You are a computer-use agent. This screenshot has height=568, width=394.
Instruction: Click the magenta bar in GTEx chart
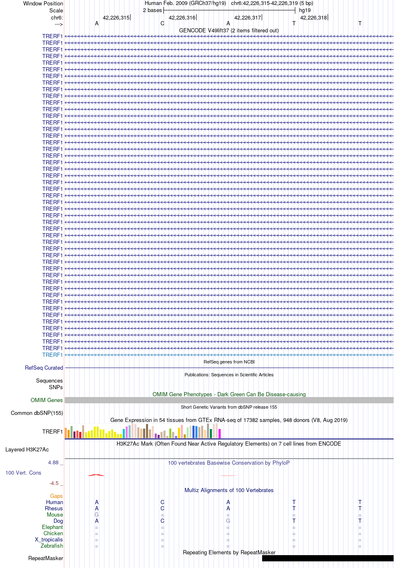pyautogui.click(x=220, y=434)
